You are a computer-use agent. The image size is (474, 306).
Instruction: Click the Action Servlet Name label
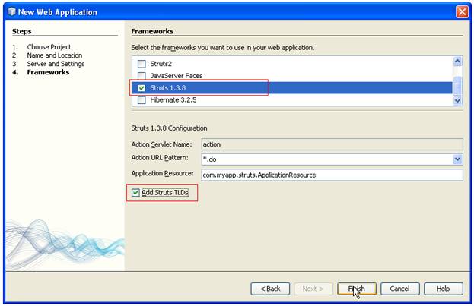[161, 144]
